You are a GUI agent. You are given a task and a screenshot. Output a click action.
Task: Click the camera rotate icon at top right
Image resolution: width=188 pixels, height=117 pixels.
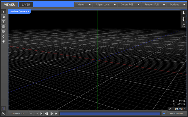tap(184, 25)
